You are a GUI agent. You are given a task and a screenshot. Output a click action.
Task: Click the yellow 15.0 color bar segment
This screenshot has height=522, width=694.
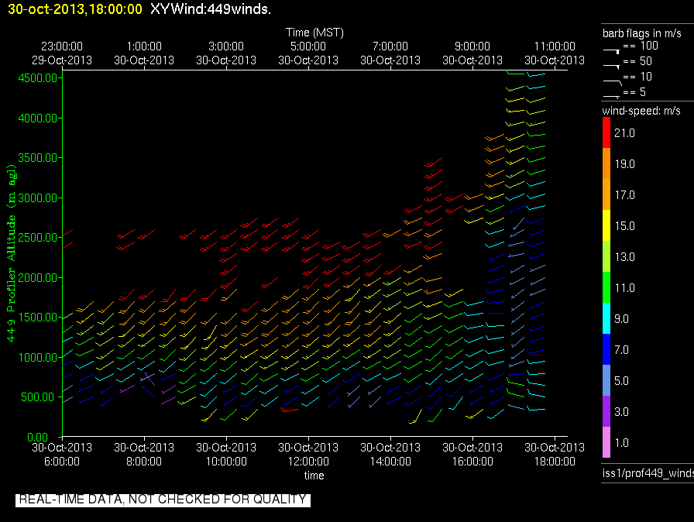pyautogui.click(x=606, y=225)
